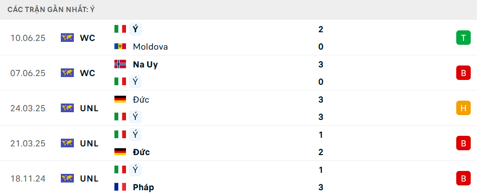Screen dimensions: 477x196
Task: Open the Moldova team link
Action: point(150,47)
